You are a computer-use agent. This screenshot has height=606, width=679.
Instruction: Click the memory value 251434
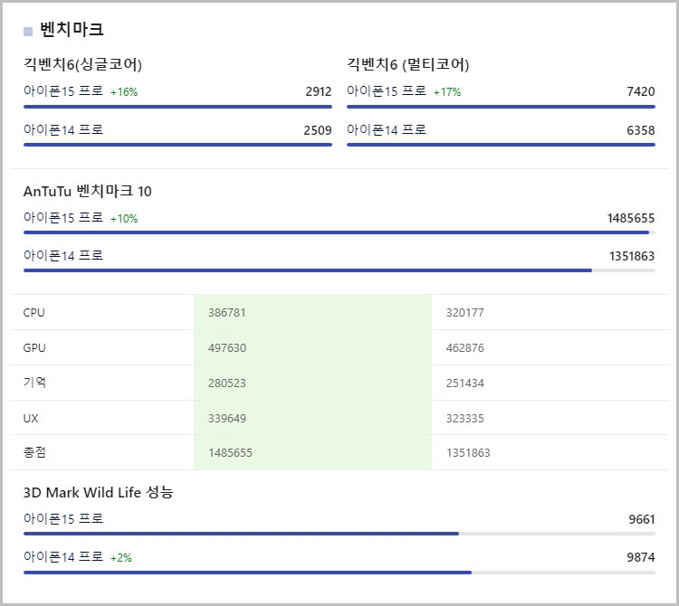[x=465, y=383]
